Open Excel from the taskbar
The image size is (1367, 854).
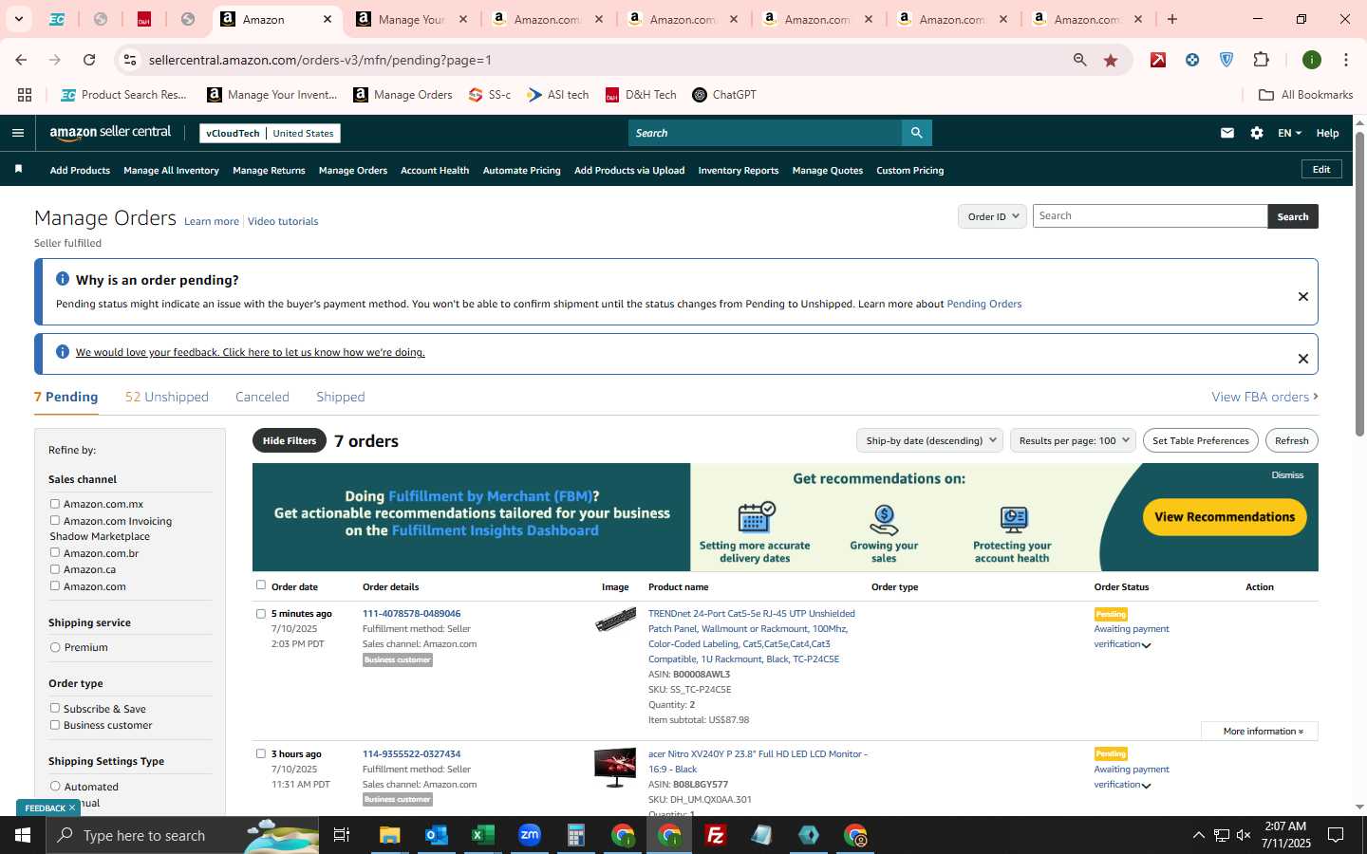[482, 835]
